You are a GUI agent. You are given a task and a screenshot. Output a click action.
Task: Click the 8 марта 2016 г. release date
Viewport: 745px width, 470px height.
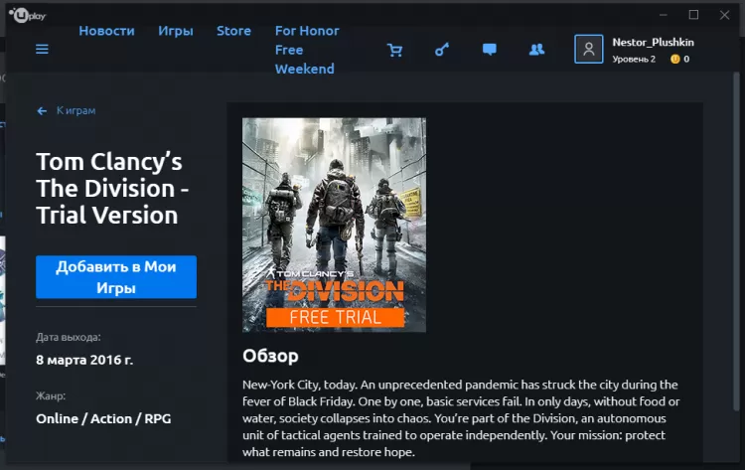[84, 360]
